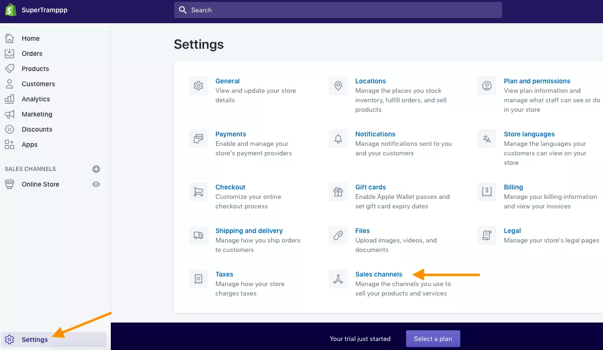This screenshot has width=603, height=350.
Task: Click the Sales channels network icon
Action: 338,279
